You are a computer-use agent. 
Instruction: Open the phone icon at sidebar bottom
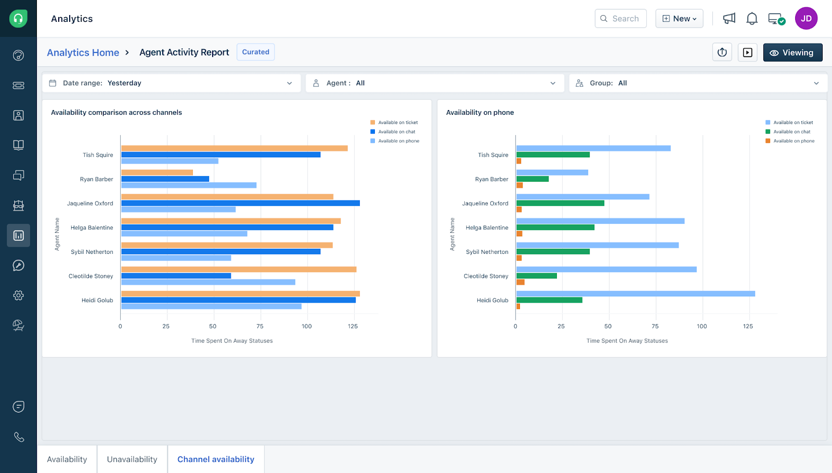(x=19, y=437)
